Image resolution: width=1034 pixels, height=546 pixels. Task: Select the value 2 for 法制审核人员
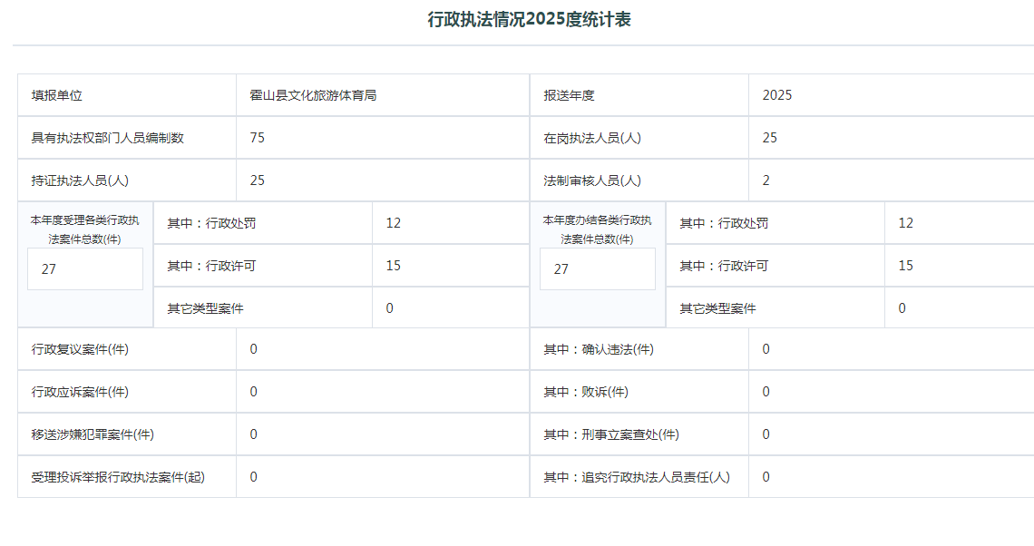click(766, 180)
